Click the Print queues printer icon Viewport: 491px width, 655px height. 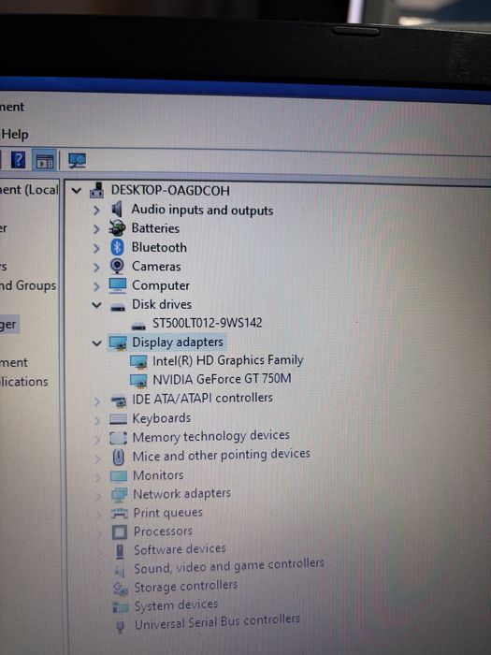point(120,514)
